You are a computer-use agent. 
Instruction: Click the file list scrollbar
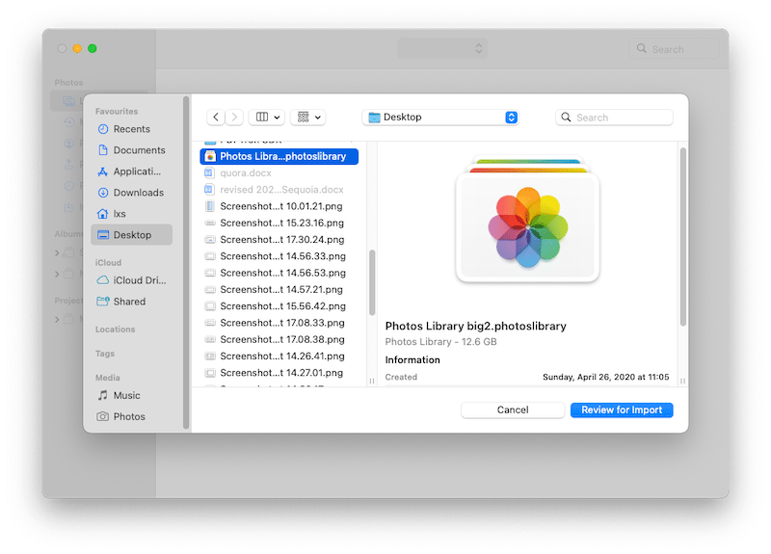372,282
